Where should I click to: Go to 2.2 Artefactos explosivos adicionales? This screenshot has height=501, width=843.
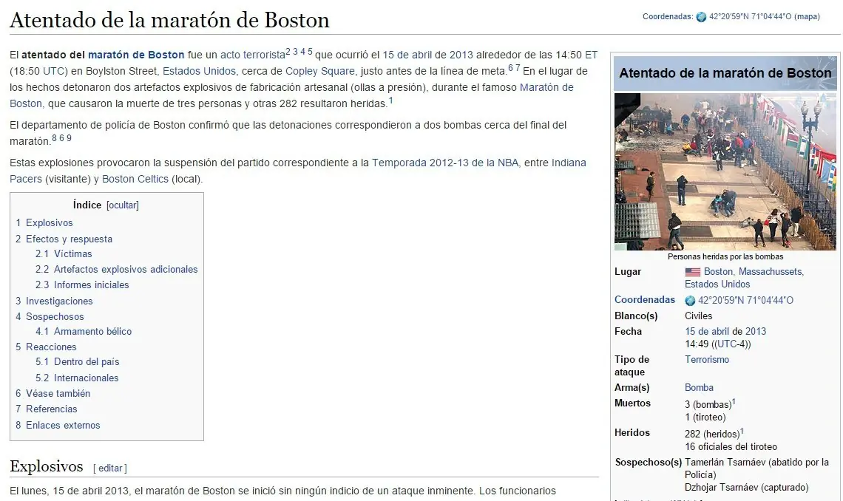coord(117,270)
